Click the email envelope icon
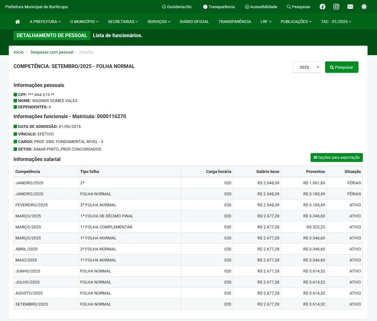This screenshot has width=377, height=321. [x=350, y=7]
